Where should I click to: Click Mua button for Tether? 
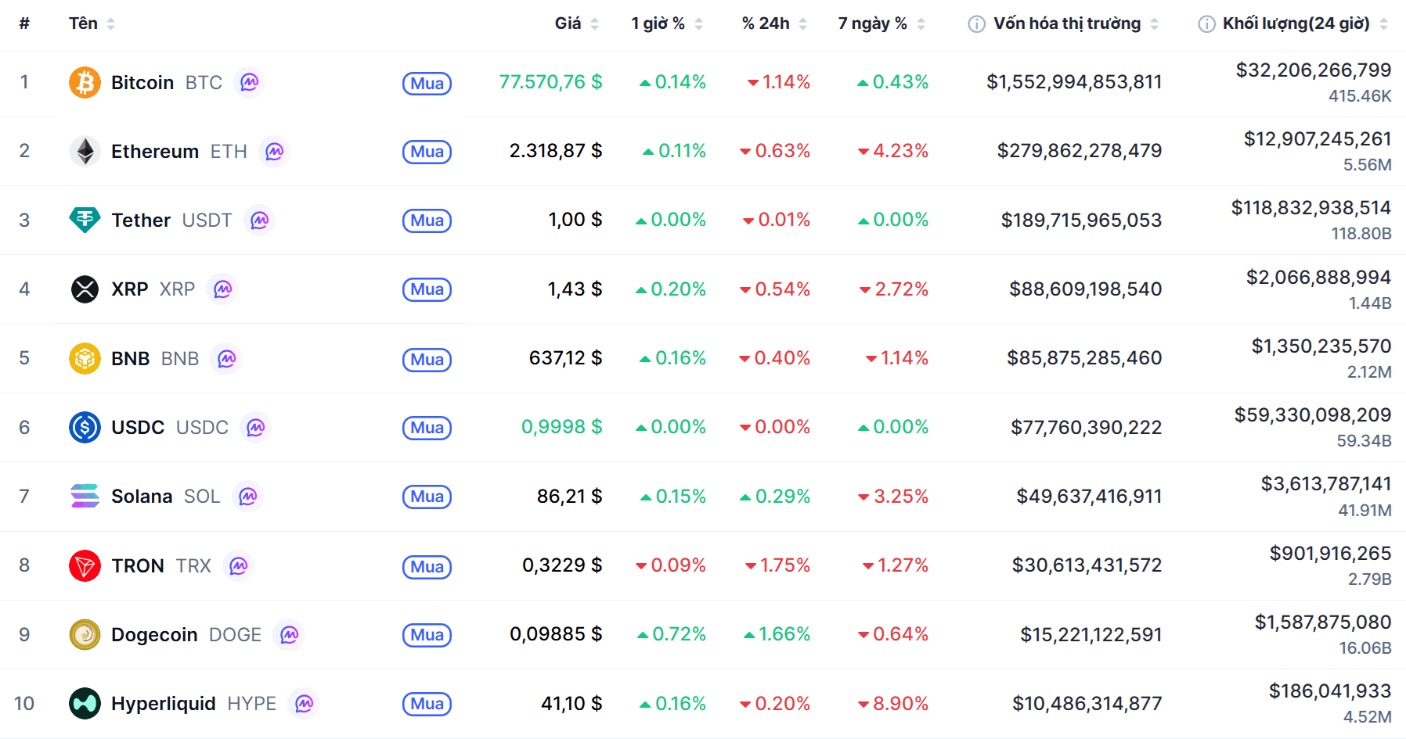[x=427, y=221]
